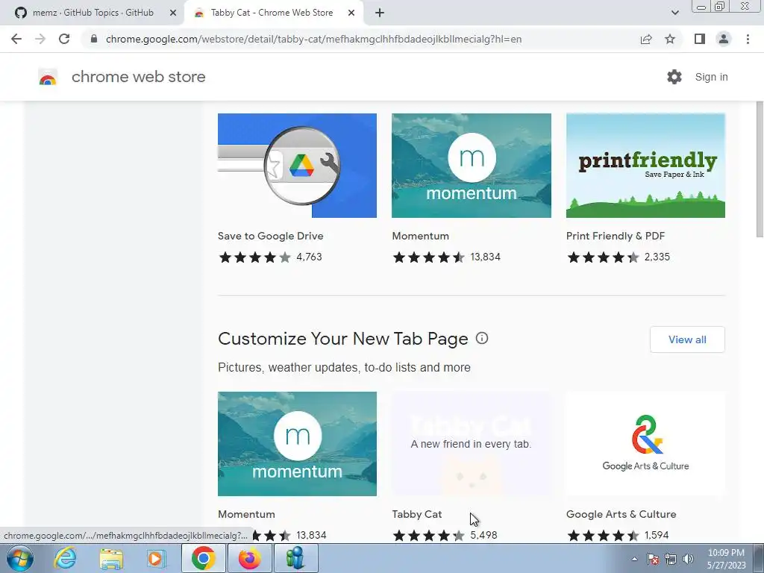
Task: Click the 5,498 ratings count
Action: (x=483, y=535)
